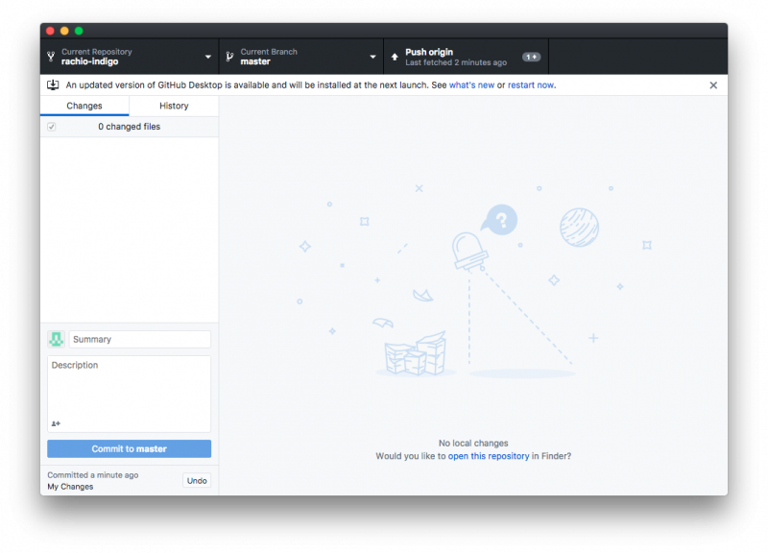This screenshot has width=768, height=553.
Task: Switch to the History tab
Action: click(174, 106)
